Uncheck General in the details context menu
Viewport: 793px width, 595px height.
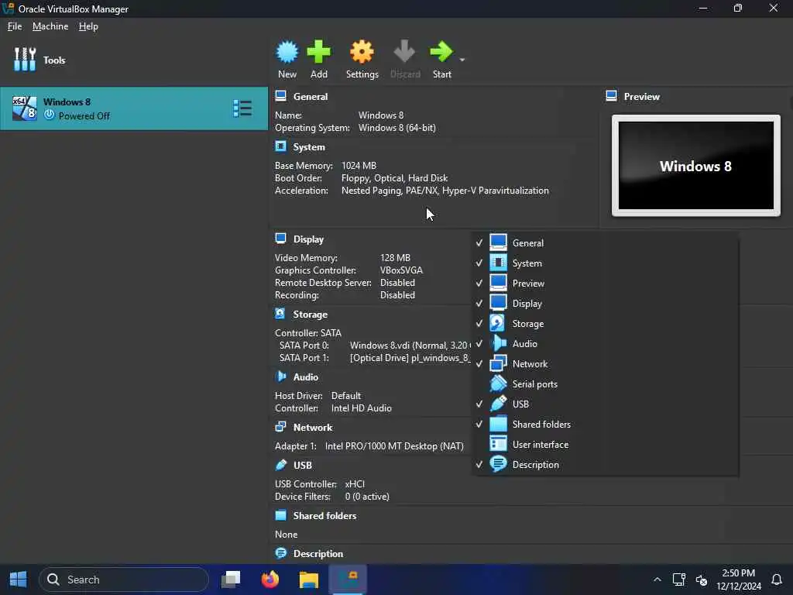605,242
